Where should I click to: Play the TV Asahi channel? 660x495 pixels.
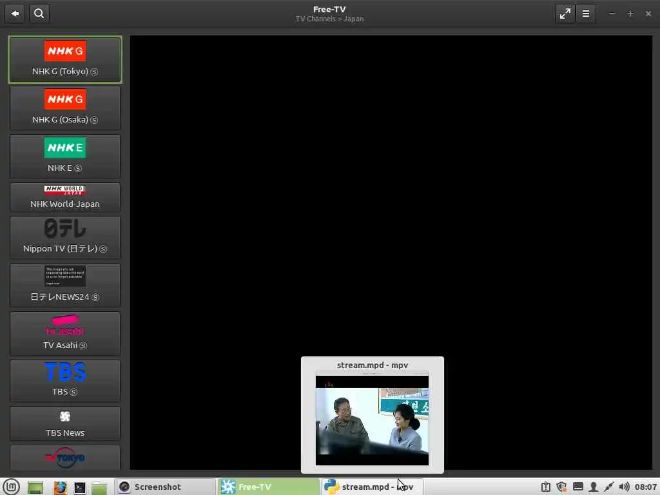[65, 333]
